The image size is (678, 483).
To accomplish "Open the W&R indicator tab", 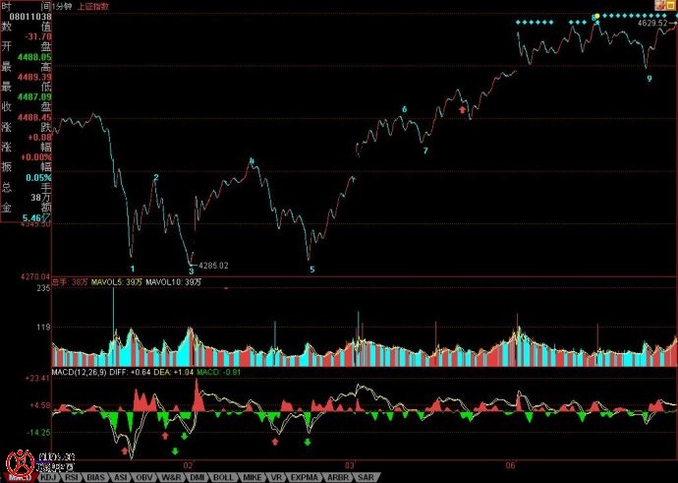I will (x=171, y=477).
